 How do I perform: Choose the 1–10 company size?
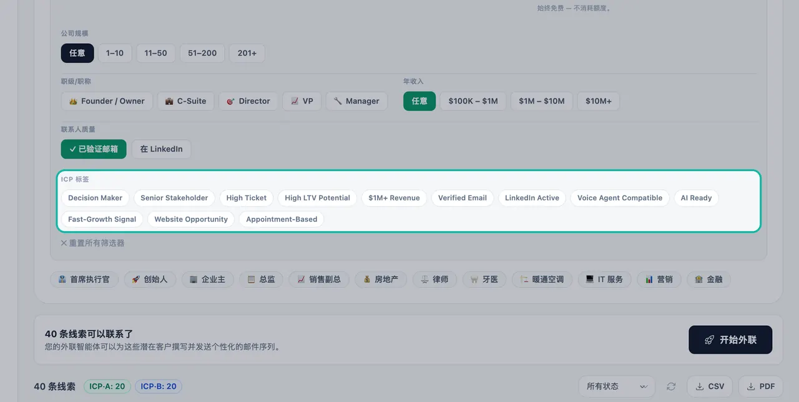(115, 53)
